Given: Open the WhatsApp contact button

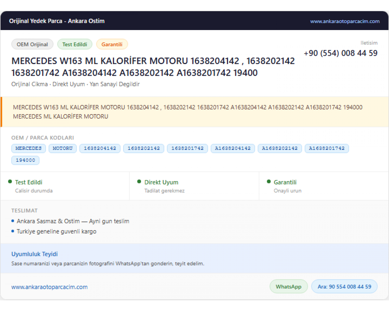Looking at the screenshot, I should pos(289,287).
